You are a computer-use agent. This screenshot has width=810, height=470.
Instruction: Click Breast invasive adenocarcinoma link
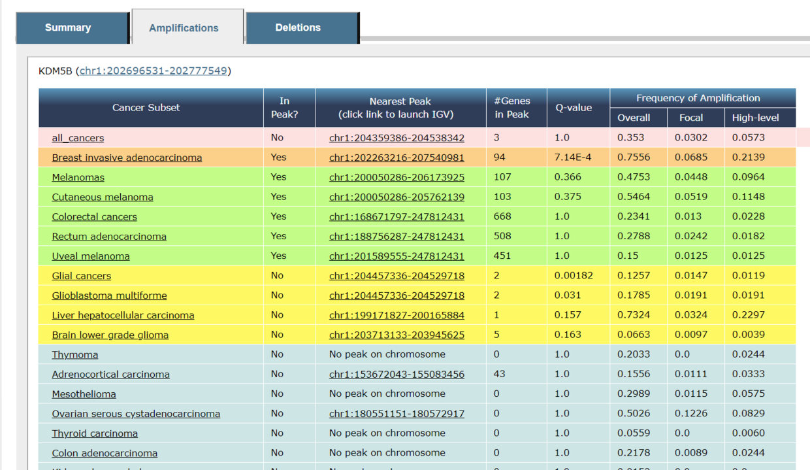click(x=127, y=158)
